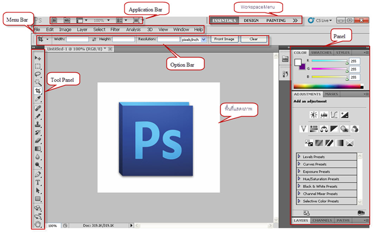The height and width of the screenshot is (235, 376).
Task: Select the Quick Selection tool
Action: pyautogui.click(x=38, y=82)
